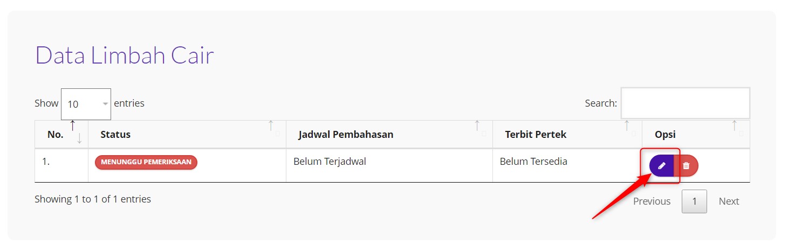Click sort arrow in Terbit Pertek column
The height and width of the screenshot is (251, 788).
coord(627,128)
